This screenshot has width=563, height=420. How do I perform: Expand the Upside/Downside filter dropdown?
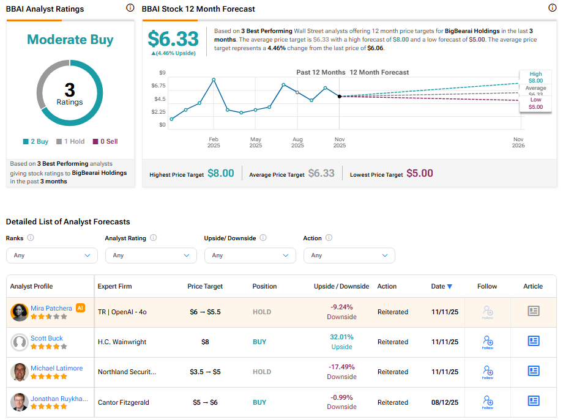pyautogui.click(x=250, y=256)
